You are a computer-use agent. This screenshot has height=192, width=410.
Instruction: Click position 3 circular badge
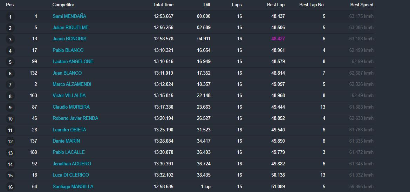click(x=10, y=40)
